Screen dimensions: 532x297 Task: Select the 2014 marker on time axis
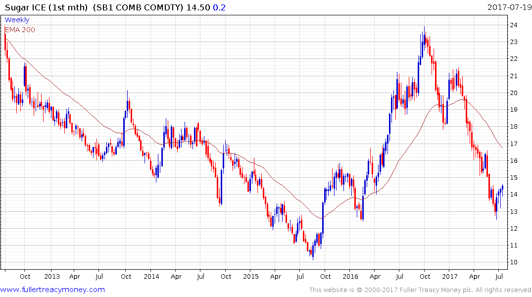tap(151, 276)
